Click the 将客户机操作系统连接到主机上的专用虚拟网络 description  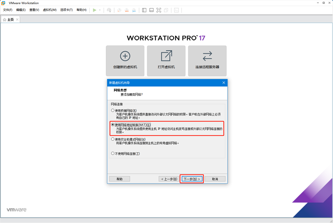click(x=147, y=143)
